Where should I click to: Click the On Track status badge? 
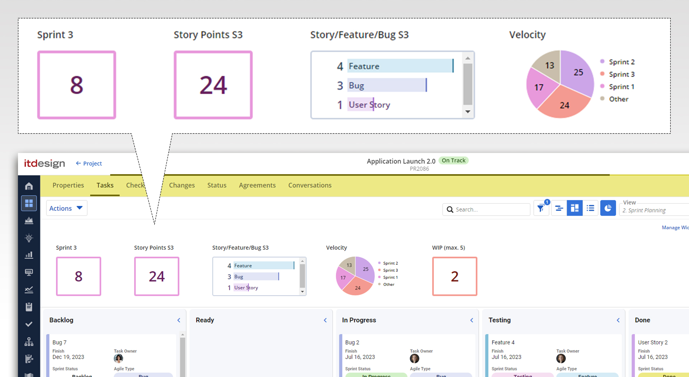pos(454,160)
